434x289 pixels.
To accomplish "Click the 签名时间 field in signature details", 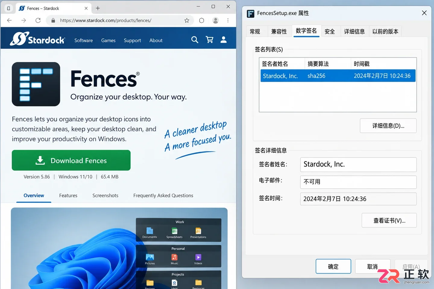I will click(358, 199).
